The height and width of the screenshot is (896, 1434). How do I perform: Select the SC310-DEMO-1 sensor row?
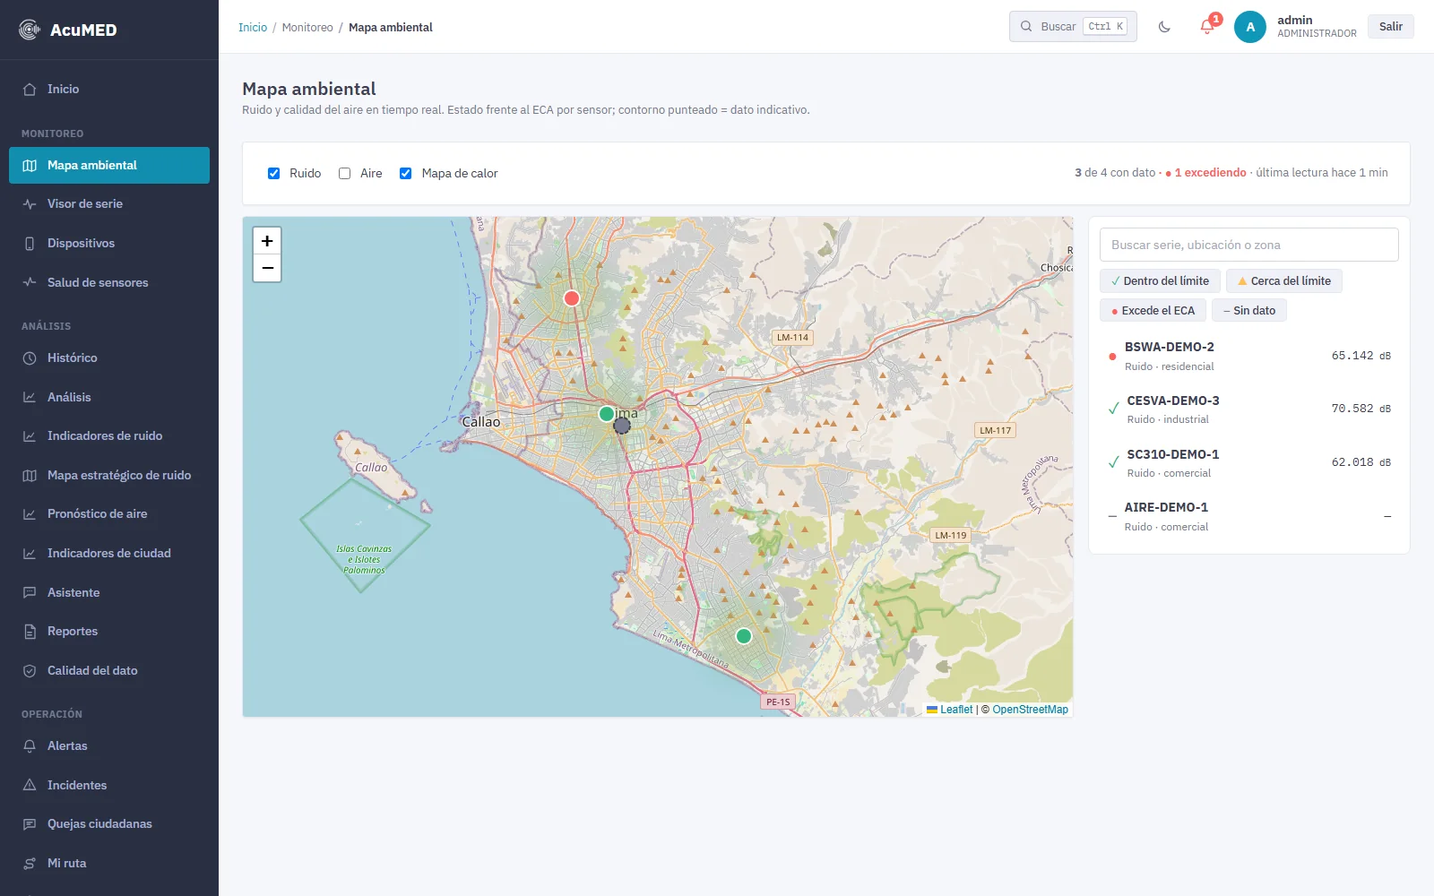(1249, 463)
